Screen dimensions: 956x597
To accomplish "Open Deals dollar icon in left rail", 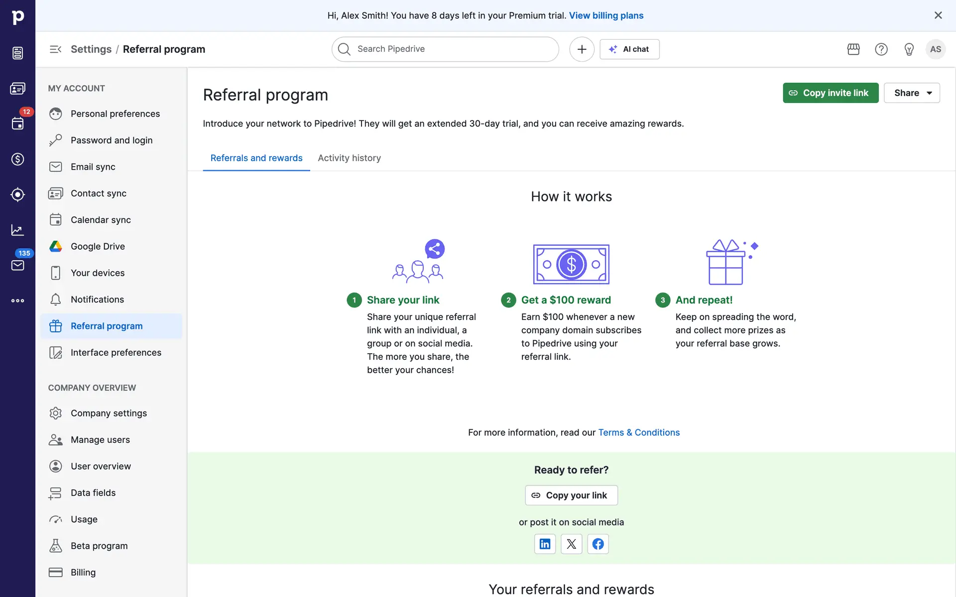I will (x=17, y=159).
